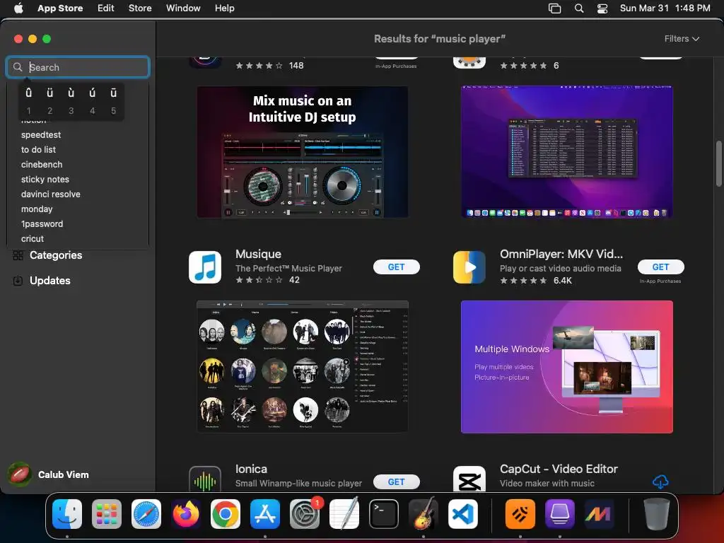Download CapCut via cloud icon
Image resolution: width=724 pixels, height=543 pixels.
click(x=660, y=481)
